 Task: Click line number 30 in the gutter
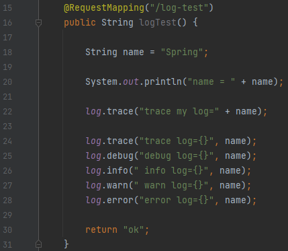[x=7, y=230]
